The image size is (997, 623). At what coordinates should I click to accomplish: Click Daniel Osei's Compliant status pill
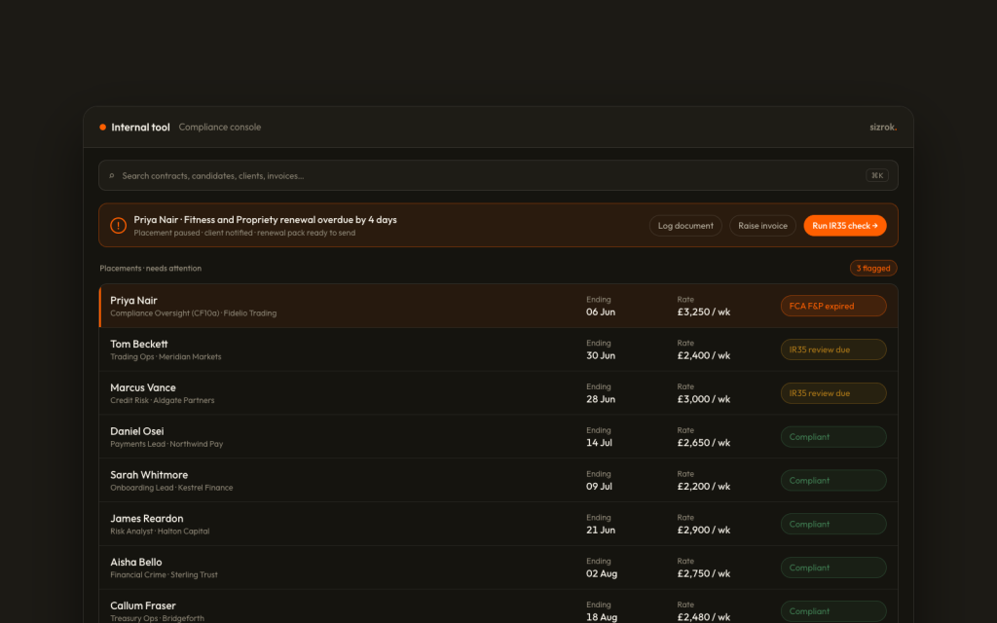(x=833, y=437)
